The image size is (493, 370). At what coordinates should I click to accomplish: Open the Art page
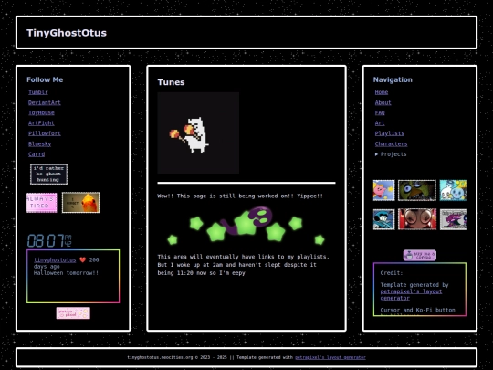(380, 123)
